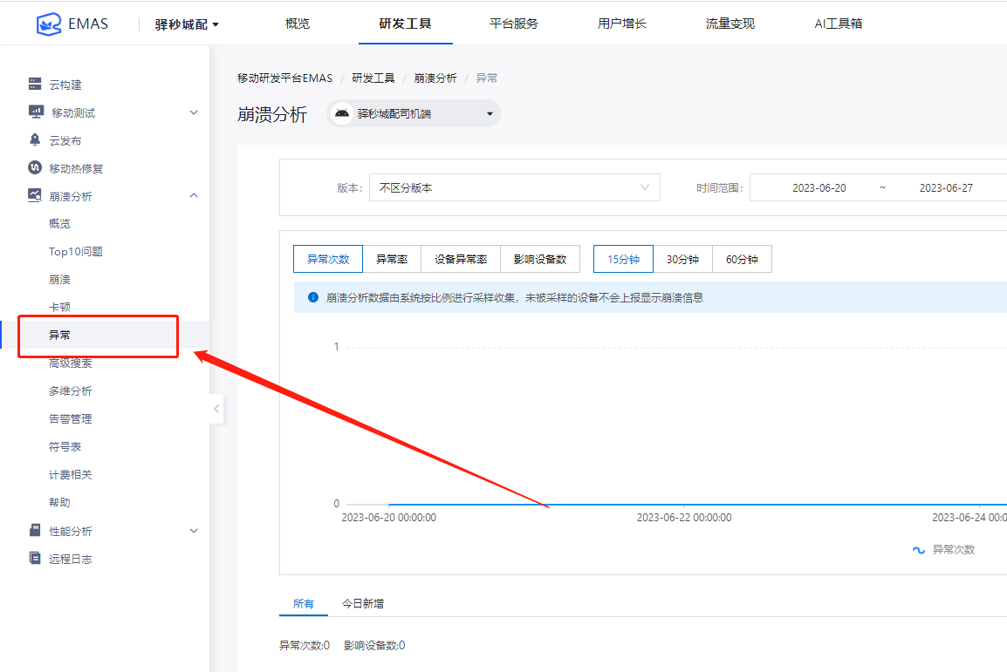Open 研发工具 breadcrumb link
Screen dimensions: 1007x672
click(373, 78)
